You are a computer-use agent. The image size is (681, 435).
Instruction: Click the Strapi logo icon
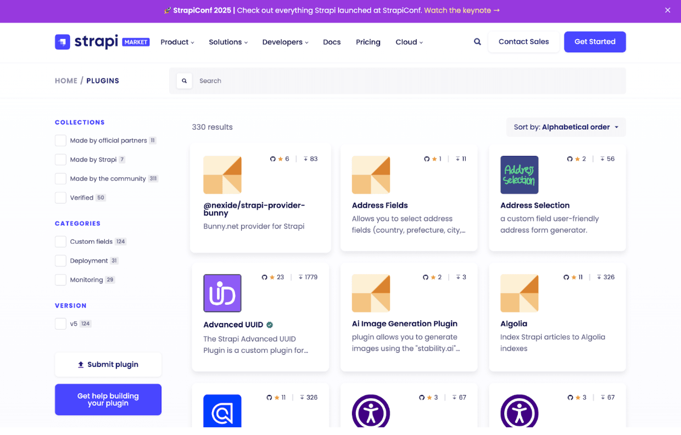(x=62, y=42)
